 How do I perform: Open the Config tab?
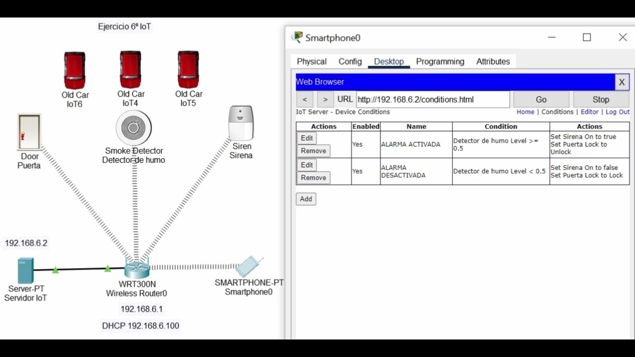(x=350, y=61)
